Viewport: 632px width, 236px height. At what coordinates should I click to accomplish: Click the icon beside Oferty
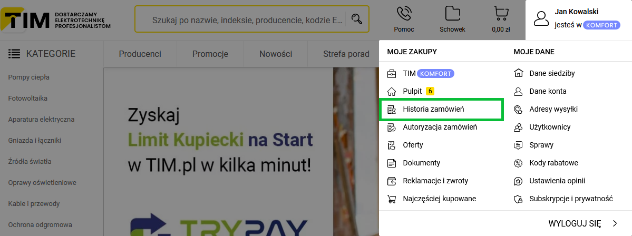(391, 145)
